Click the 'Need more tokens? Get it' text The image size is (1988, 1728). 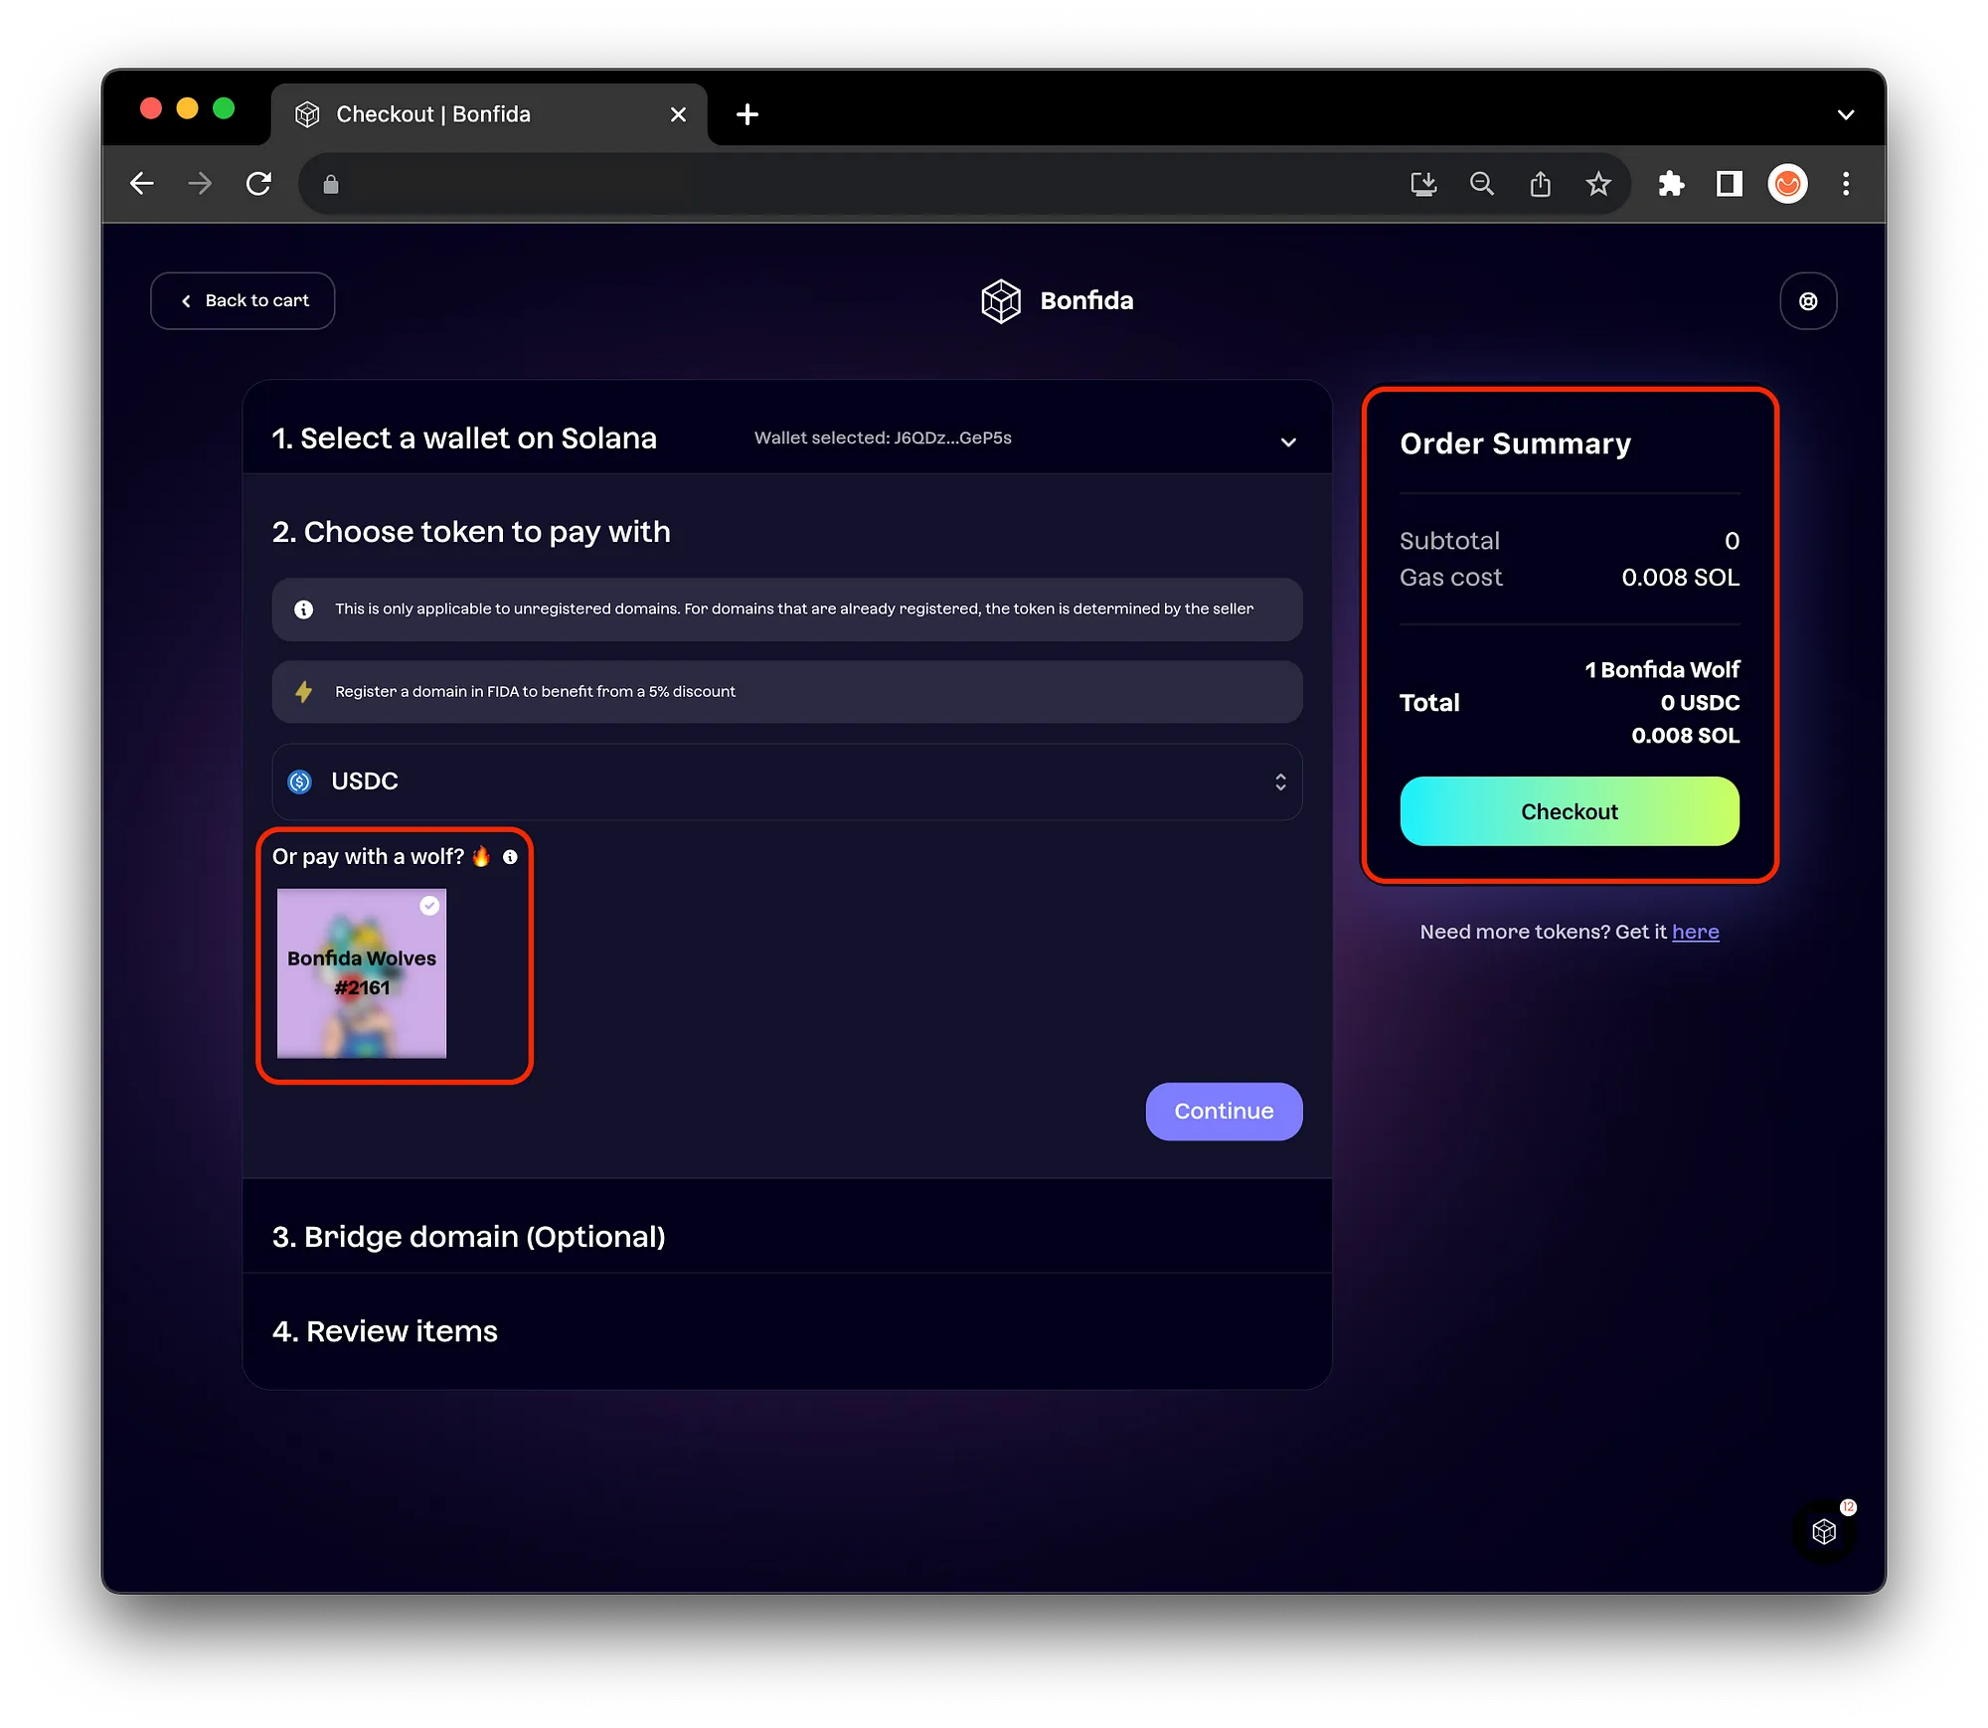point(1543,932)
